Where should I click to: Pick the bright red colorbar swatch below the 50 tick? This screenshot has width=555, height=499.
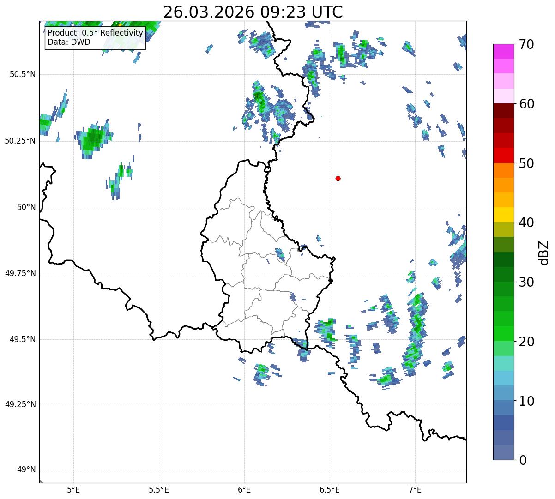tap(504, 156)
